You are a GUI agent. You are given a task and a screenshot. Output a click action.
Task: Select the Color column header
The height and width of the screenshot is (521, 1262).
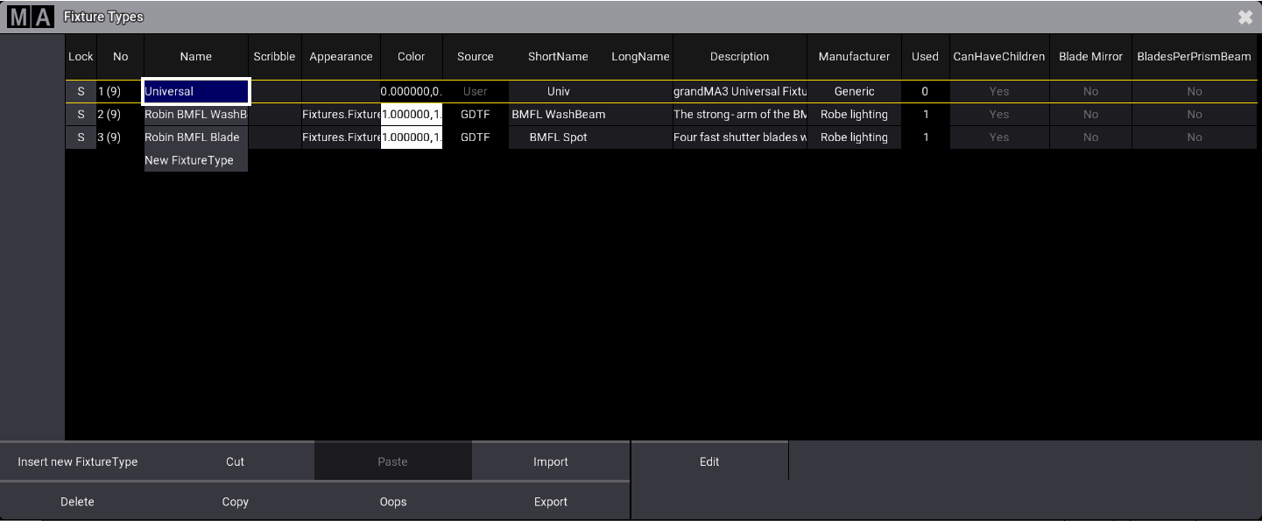tap(412, 57)
